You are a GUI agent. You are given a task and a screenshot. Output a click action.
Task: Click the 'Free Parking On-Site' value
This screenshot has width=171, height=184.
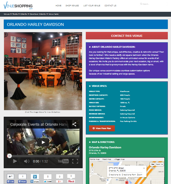coord(128,121)
